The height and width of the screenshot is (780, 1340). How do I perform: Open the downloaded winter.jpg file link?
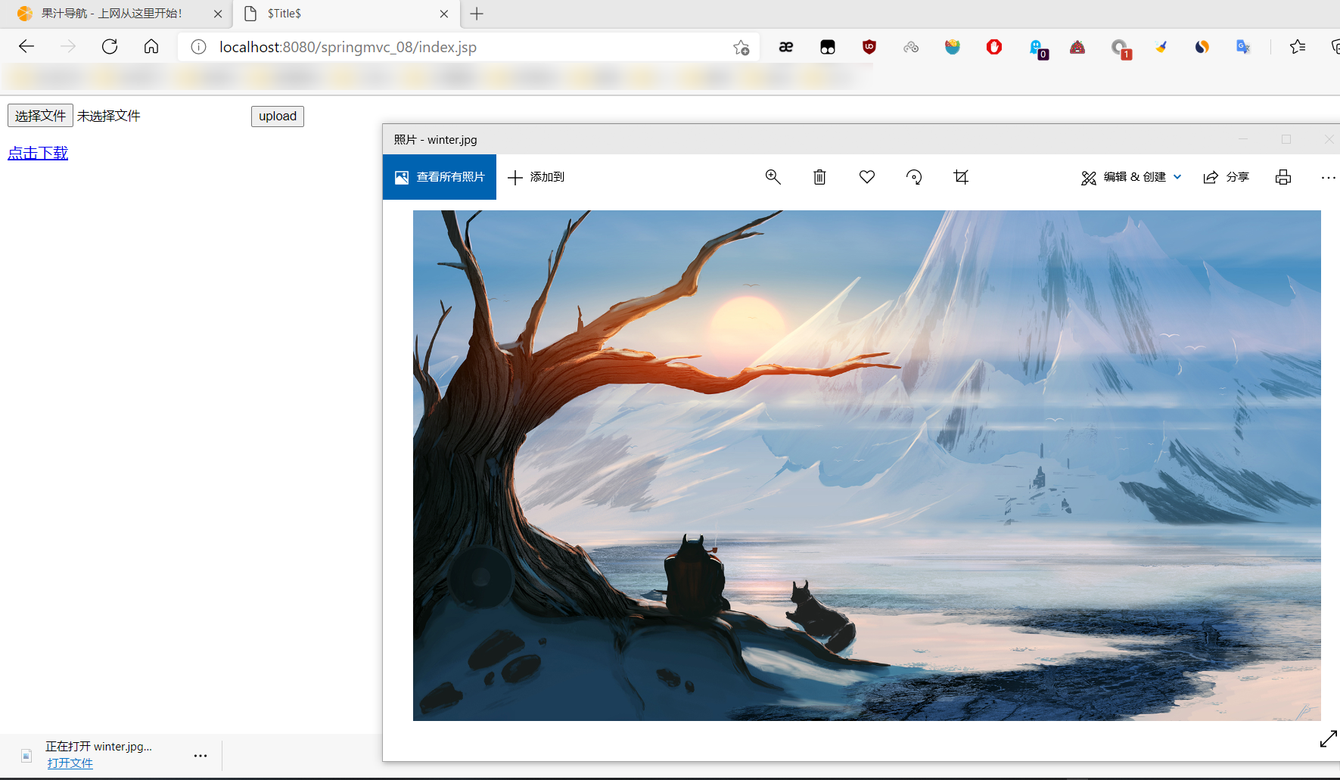(70, 763)
